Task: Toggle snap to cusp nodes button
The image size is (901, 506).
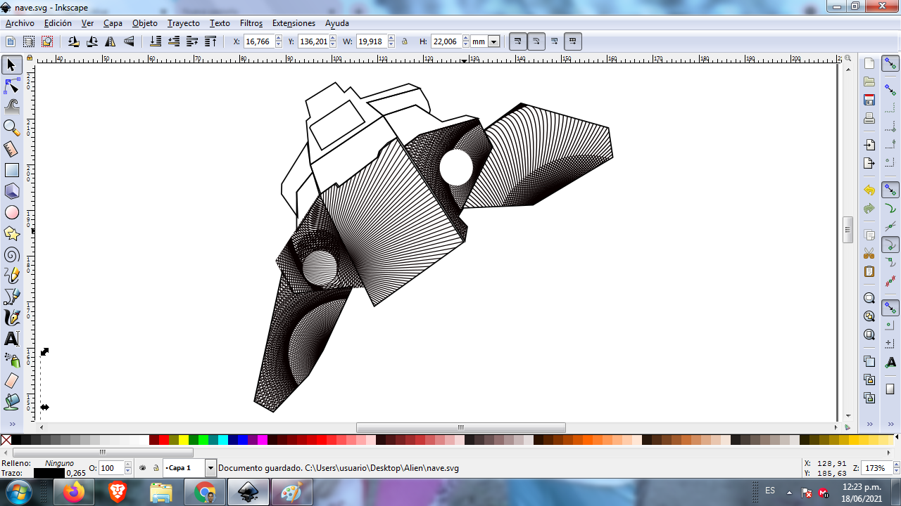Action: point(890,245)
